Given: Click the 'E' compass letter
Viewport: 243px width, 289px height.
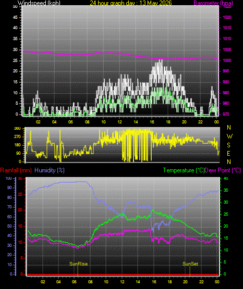Looking at the screenshot, I should point(228,154).
